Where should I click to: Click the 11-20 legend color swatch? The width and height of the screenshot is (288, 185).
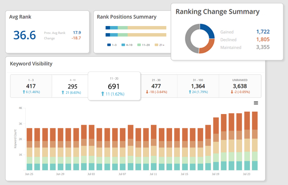[x=139, y=45]
